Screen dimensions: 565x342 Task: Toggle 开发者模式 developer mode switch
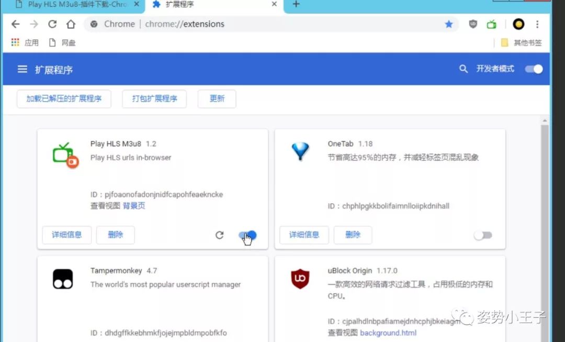[x=534, y=69]
